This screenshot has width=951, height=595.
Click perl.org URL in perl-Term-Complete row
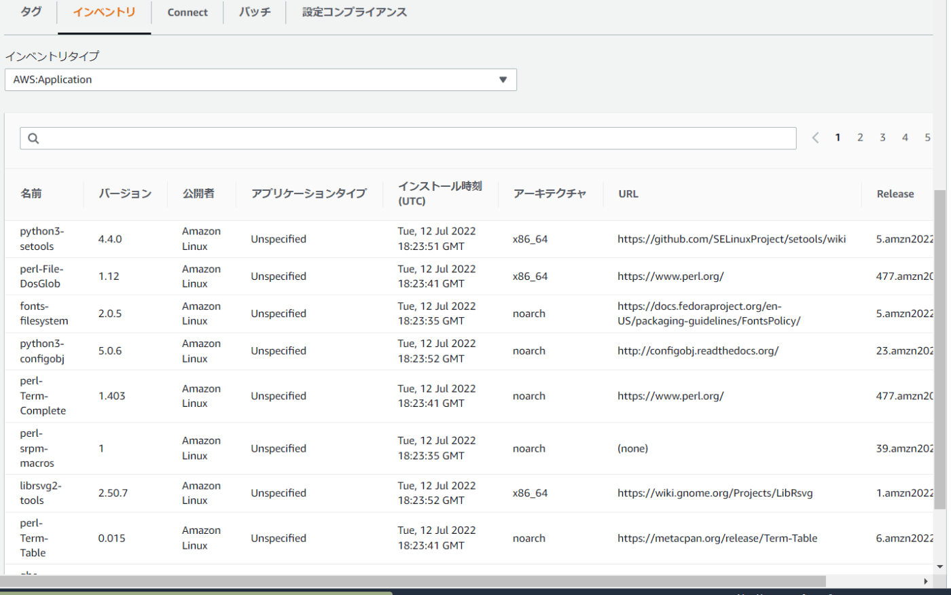[x=670, y=396]
